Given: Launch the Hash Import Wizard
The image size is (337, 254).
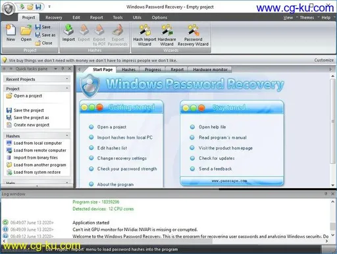Looking at the screenshot, I should [145, 35].
